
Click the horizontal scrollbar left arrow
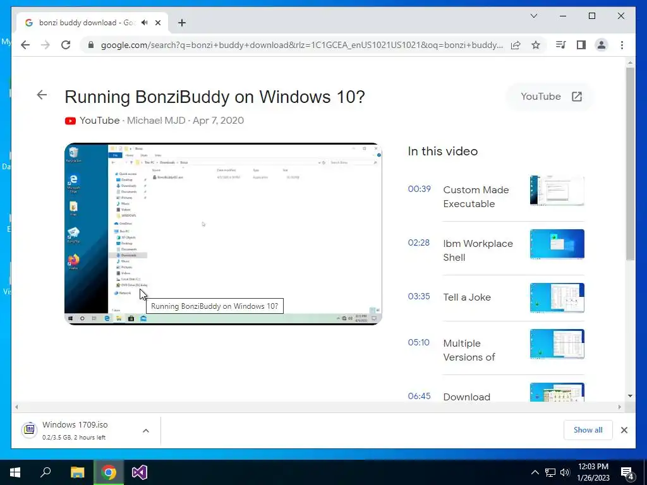pos(16,407)
